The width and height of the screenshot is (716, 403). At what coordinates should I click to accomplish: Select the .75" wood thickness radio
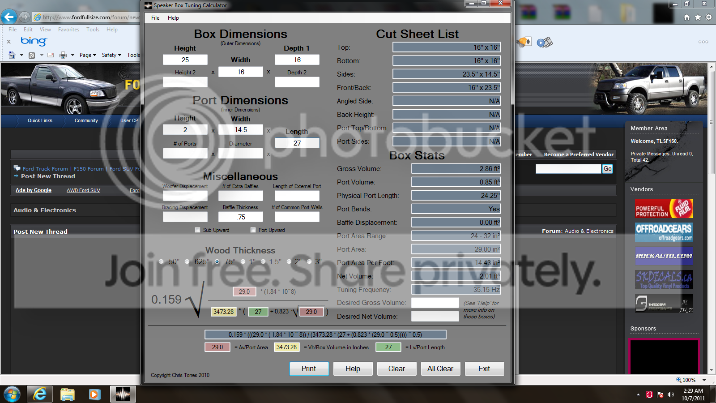click(x=217, y=262)
